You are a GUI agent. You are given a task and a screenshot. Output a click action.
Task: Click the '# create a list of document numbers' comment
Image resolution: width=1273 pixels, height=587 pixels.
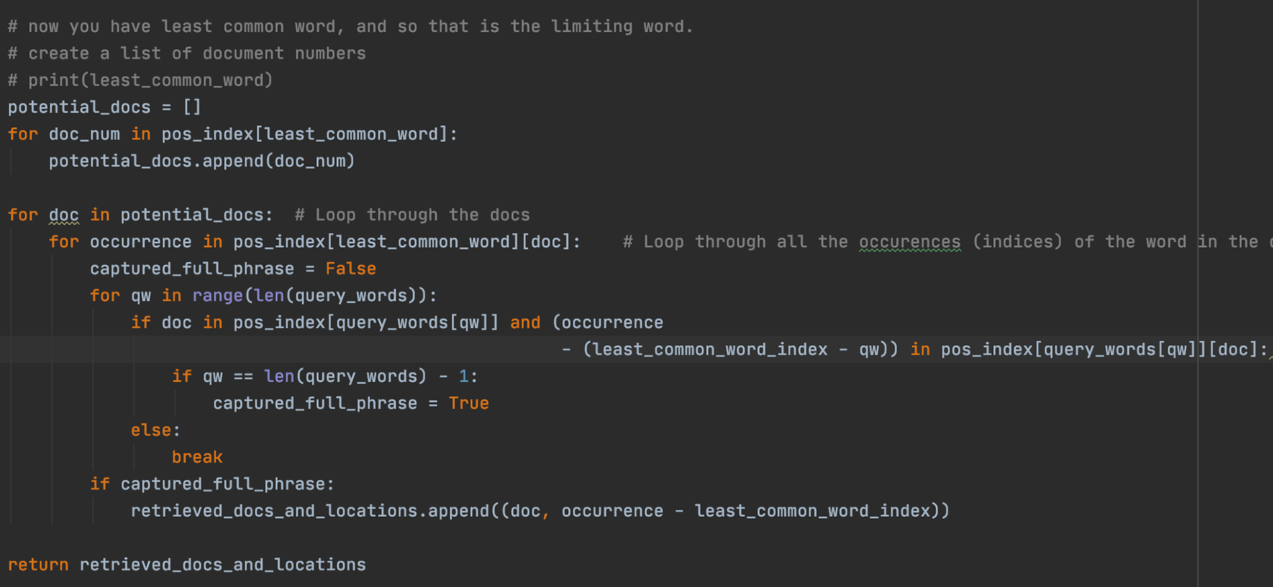[x=187, y=54]
